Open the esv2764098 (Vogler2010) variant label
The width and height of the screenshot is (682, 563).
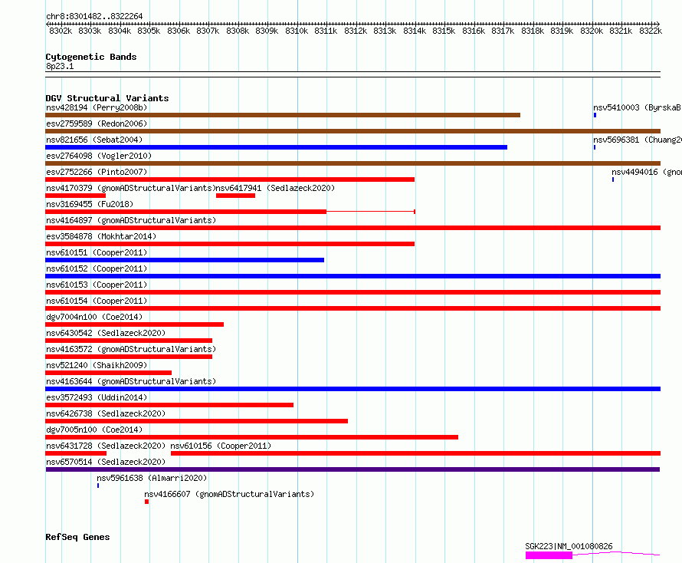point(99,156)
